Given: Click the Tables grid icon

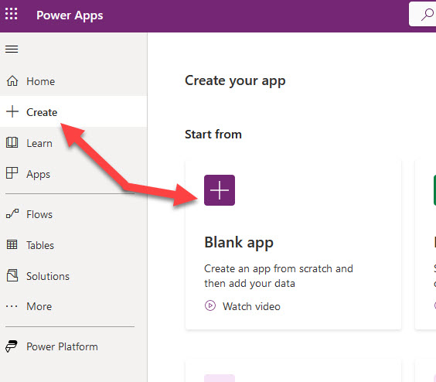Looking at the screenshot, I should tap(12, 245).
